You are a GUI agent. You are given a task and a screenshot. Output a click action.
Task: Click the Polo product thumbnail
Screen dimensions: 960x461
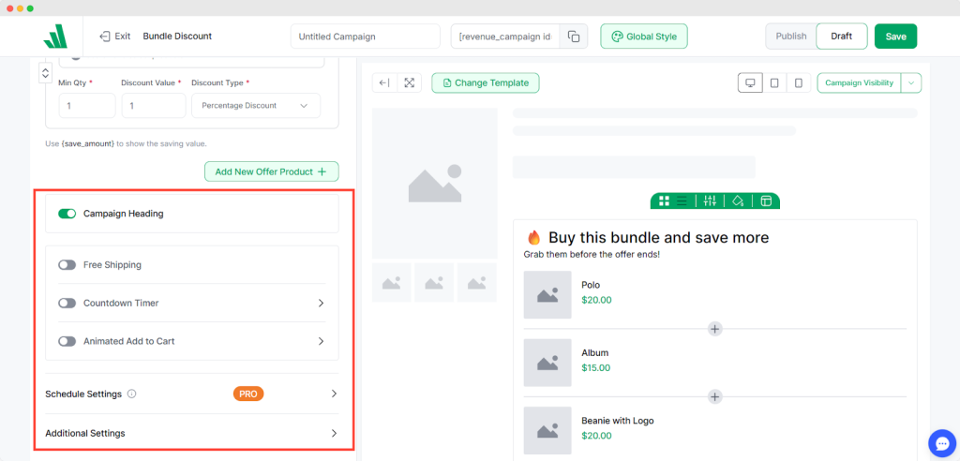(547, 294)
